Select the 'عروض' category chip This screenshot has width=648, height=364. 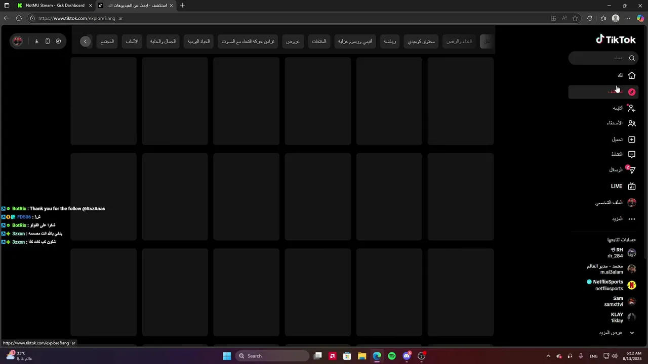[293, 41]
